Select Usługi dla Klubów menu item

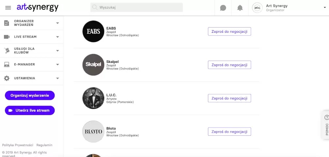[24, 50]
